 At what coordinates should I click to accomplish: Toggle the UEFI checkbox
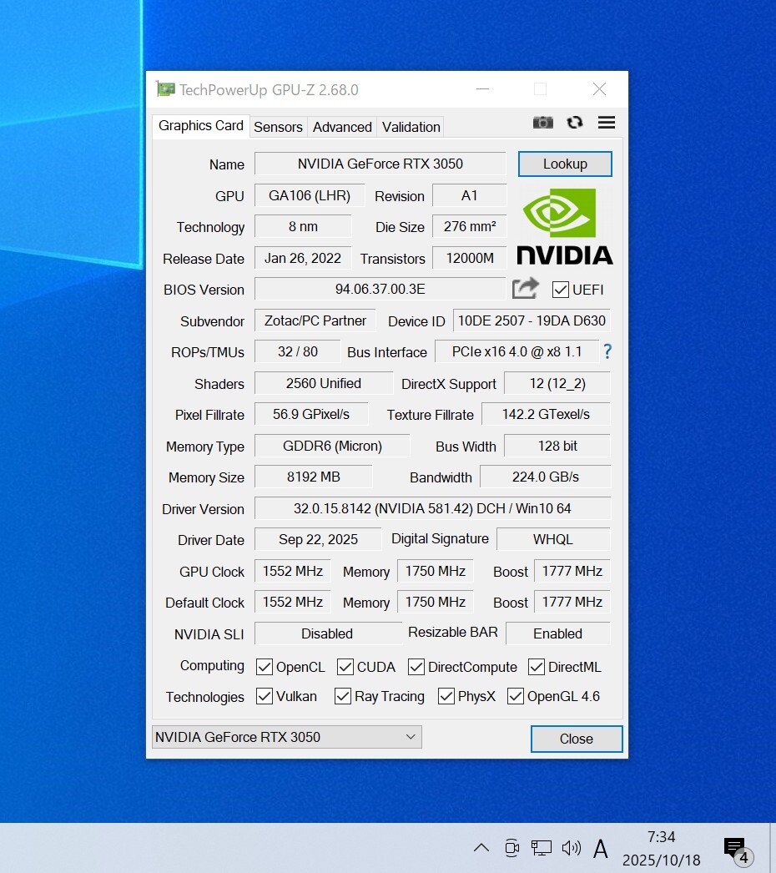pyautogui.click(x=561, y=290)
